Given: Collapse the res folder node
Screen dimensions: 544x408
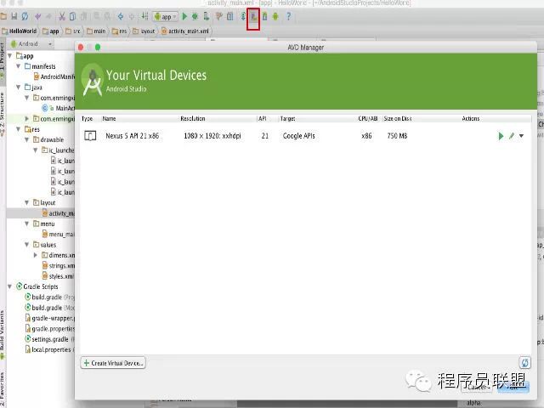Looking at the screenshot, I should click(19, 129).
